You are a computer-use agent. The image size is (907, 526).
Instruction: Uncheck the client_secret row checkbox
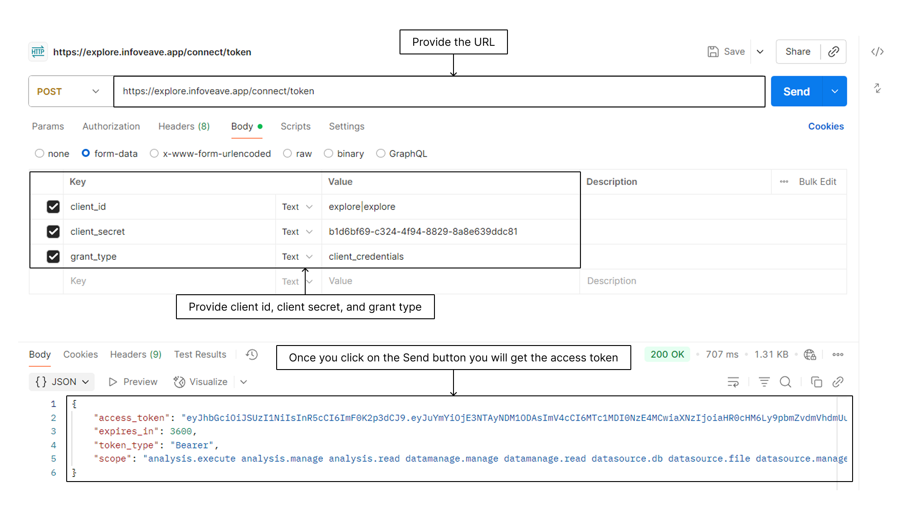pyautogui.click(x=53, y=232)
